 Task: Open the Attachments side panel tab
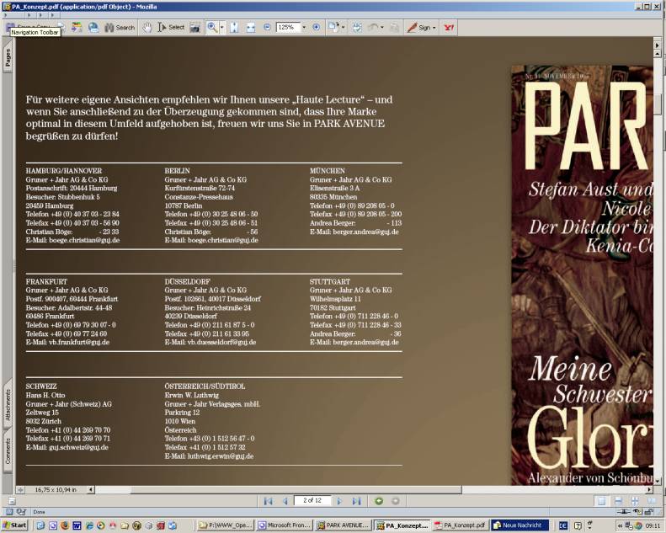[8, 406]
